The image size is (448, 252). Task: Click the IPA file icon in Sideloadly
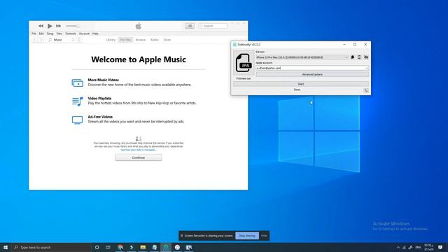click(244, 63)
